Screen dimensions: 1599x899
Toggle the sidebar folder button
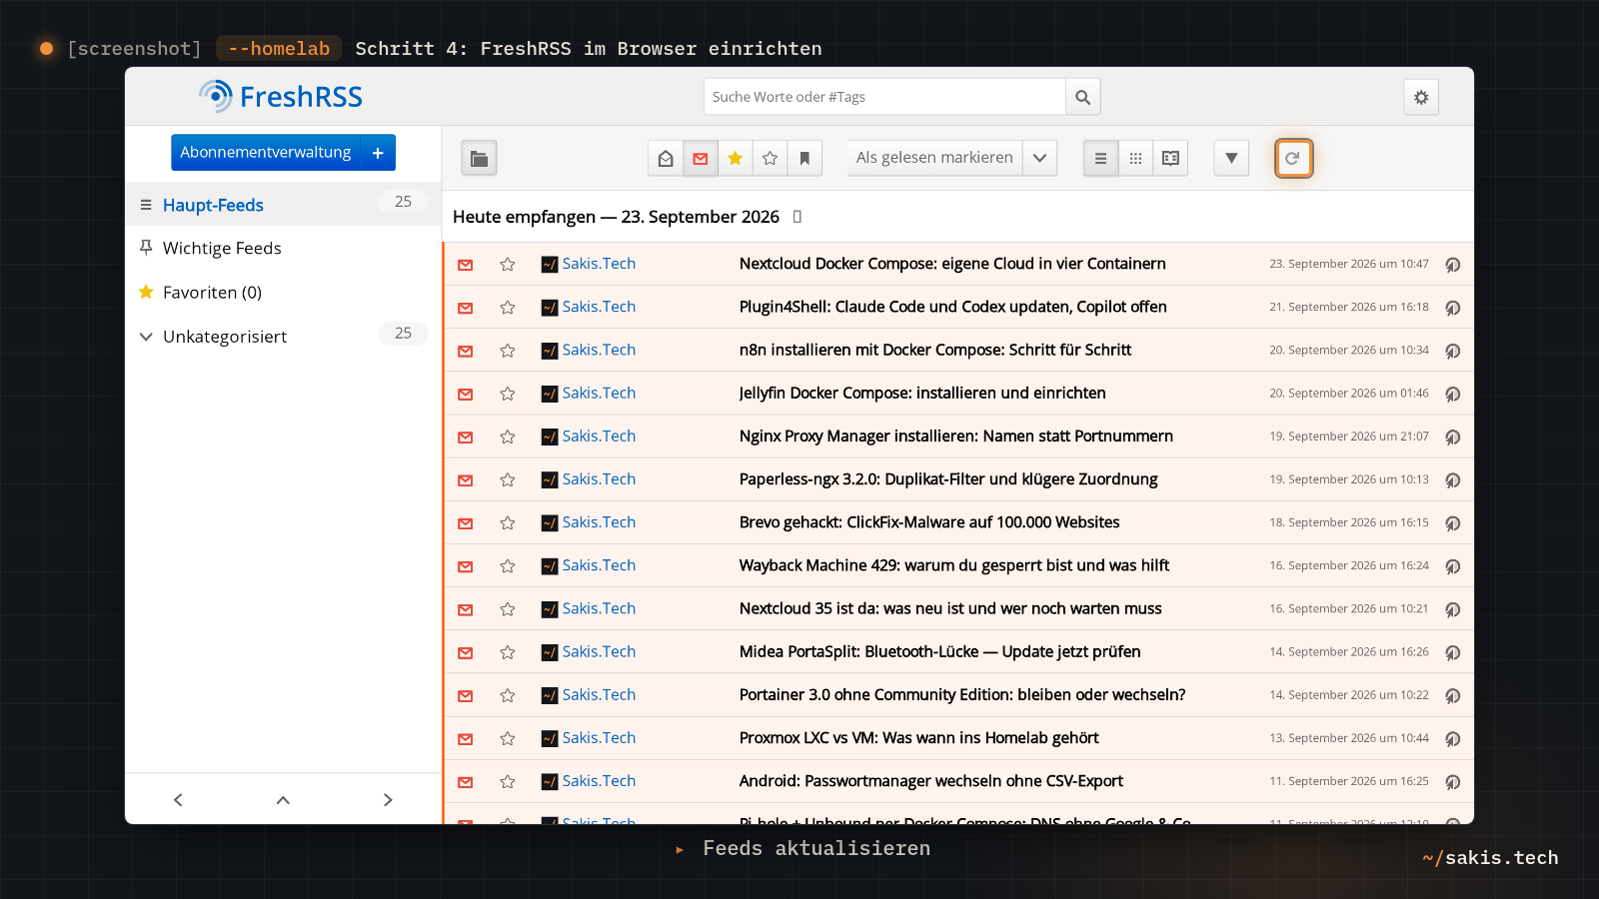[479, 158]
